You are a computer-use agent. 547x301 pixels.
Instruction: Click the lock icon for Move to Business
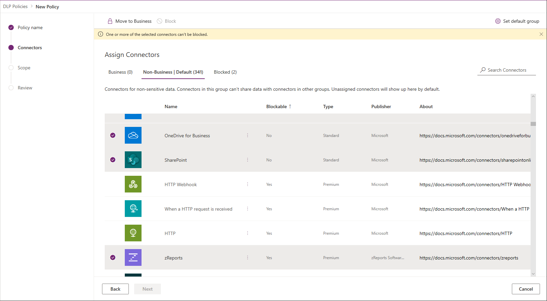click(110, 21)
